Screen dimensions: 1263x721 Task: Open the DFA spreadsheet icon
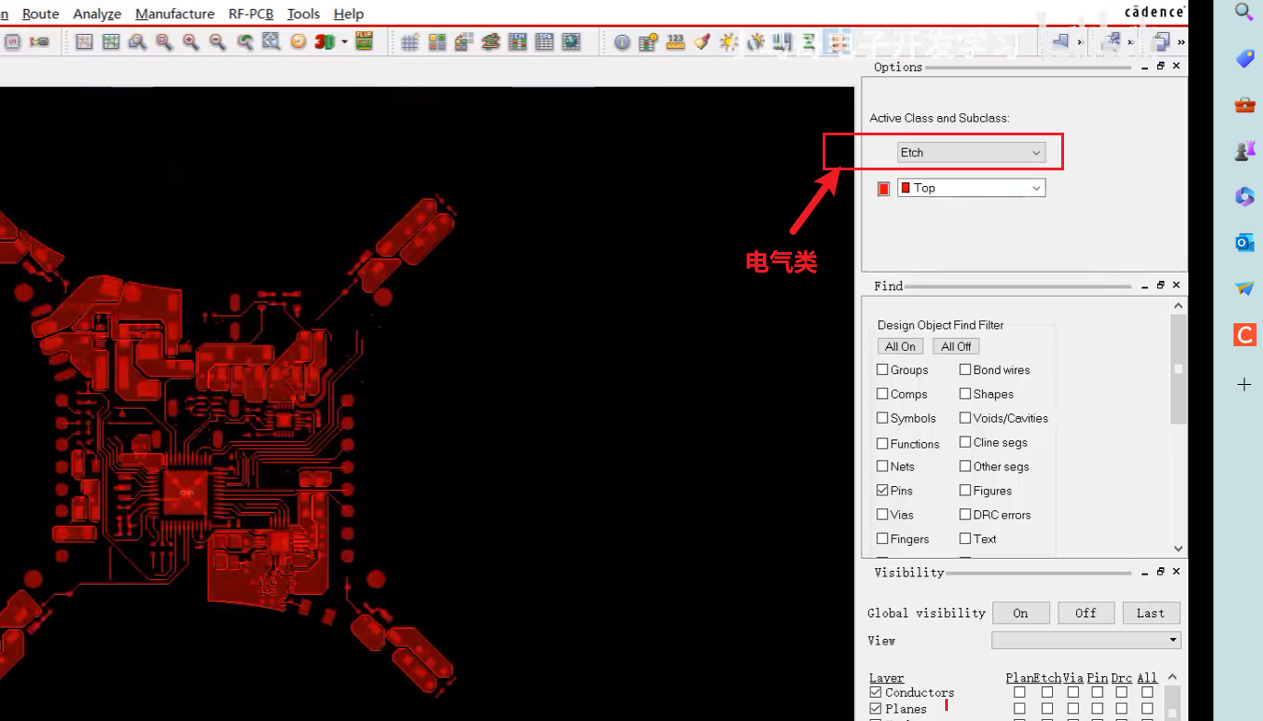tap(544, 42)
